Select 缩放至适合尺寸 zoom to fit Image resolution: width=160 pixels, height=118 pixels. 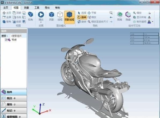click(98, 22)
